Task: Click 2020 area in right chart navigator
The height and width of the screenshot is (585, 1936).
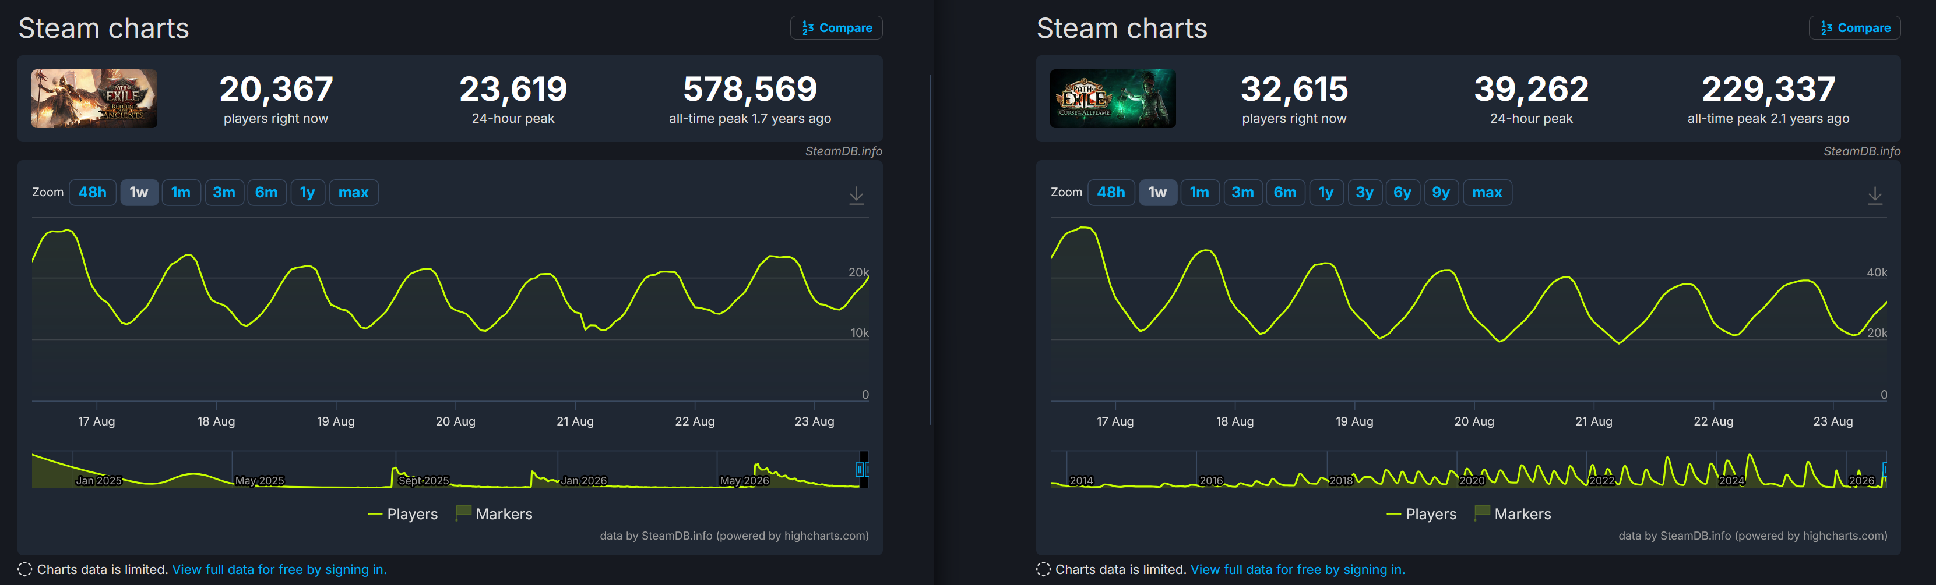Action: coord(1472,480)
